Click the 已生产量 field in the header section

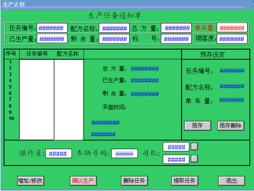52,39
